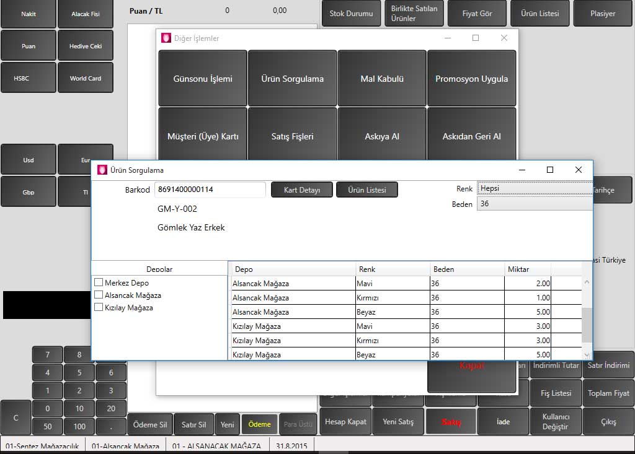Open the Fiş Listesi button
The height and width of the screenshot is (454, 635).
[556, 393]
